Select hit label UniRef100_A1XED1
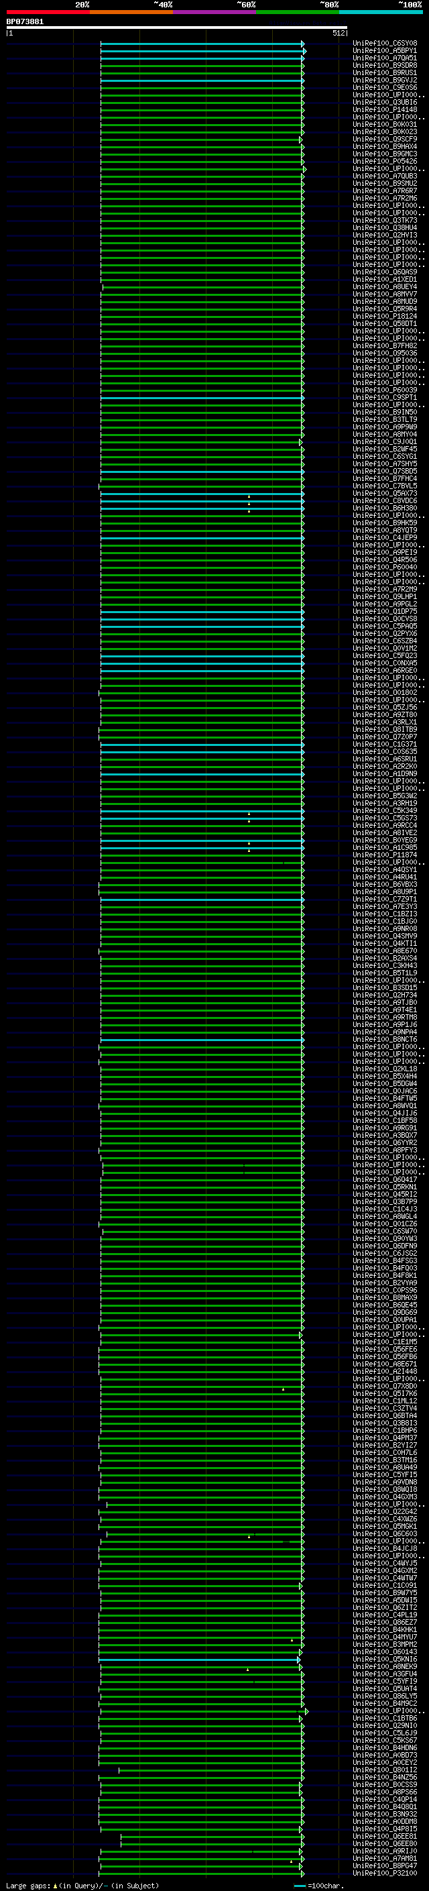 pos(385,280)
